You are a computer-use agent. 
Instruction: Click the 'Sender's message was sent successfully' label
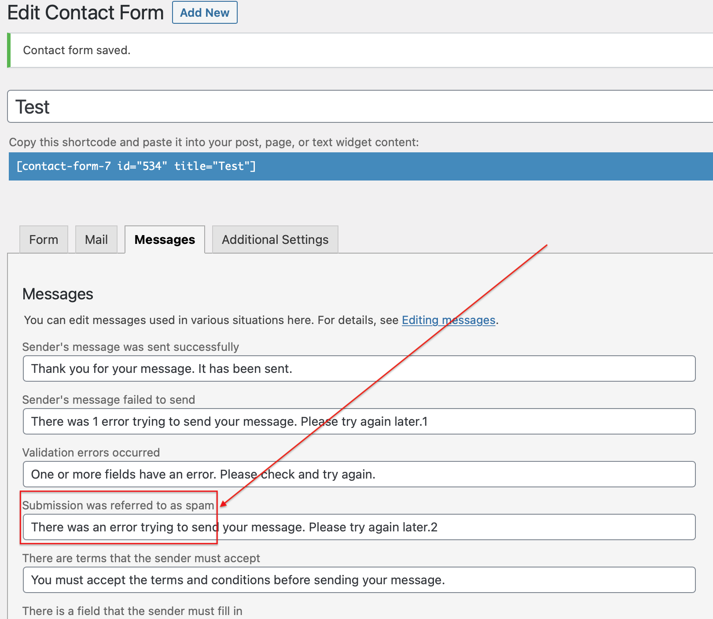pyautogui.click(x=131, y=347)
